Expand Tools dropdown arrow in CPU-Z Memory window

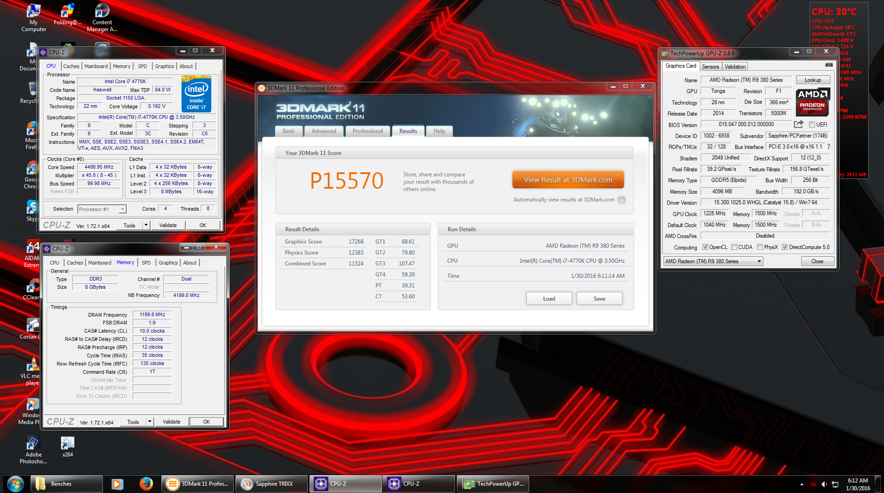click(150, 422)
